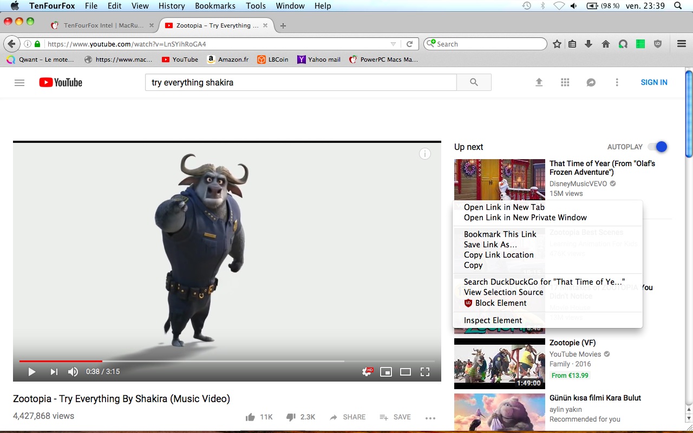693x433 pixels.
Task: Go back with browser back arrow
Action: click(x=11, y=44)
